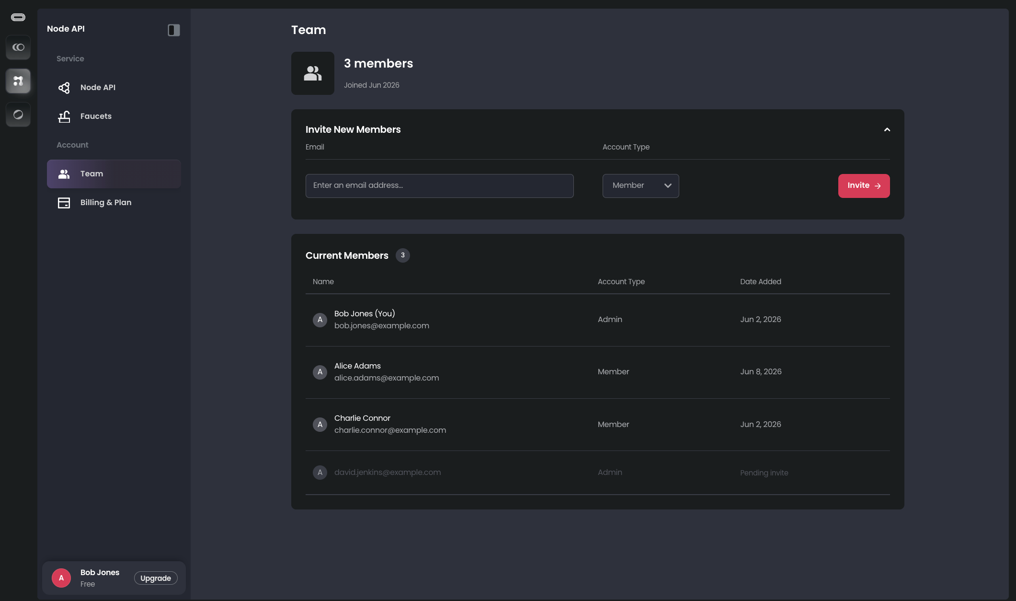The image size is (1016, 601).
Task: Click Bob Jones row avatar
Action: coord(320,320)
